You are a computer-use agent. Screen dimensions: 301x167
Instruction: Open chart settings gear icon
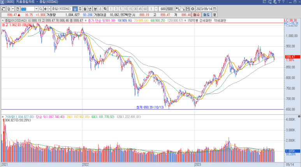click(x=192, y=9)
